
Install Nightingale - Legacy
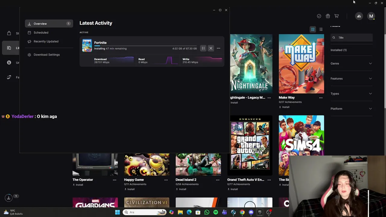point(234,103)
